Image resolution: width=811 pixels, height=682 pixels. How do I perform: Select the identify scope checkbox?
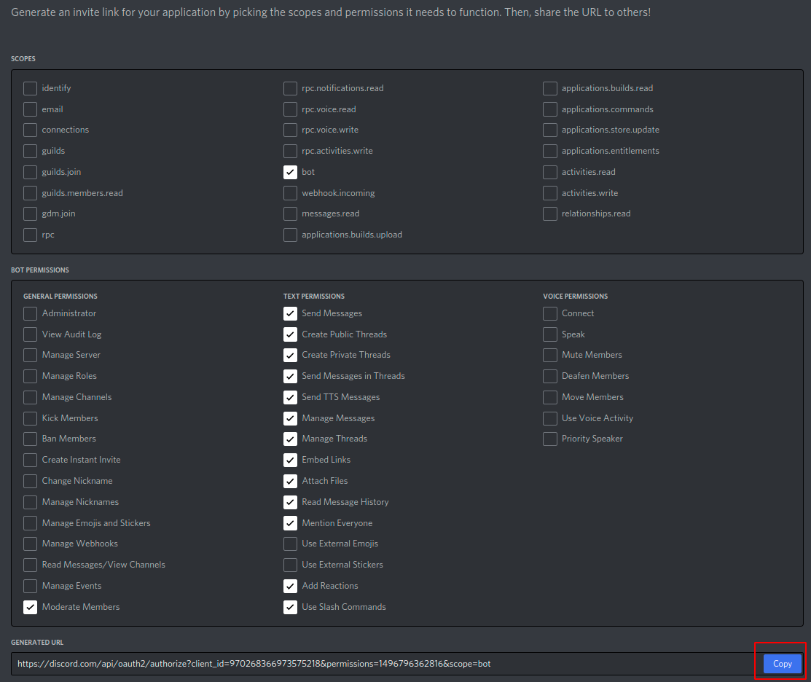(x=30, y=88)
